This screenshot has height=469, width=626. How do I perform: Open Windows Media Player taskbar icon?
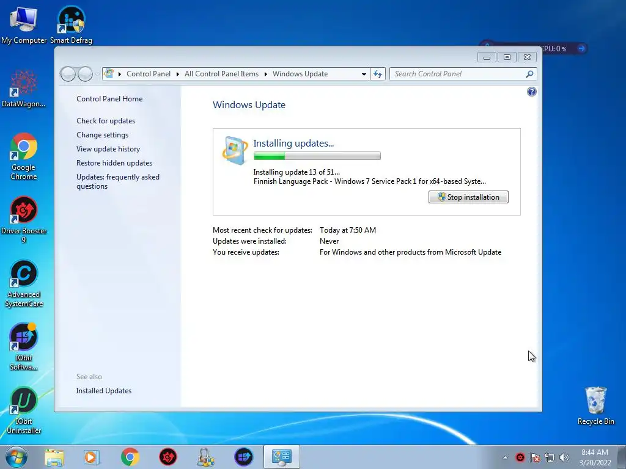(92, 457)
